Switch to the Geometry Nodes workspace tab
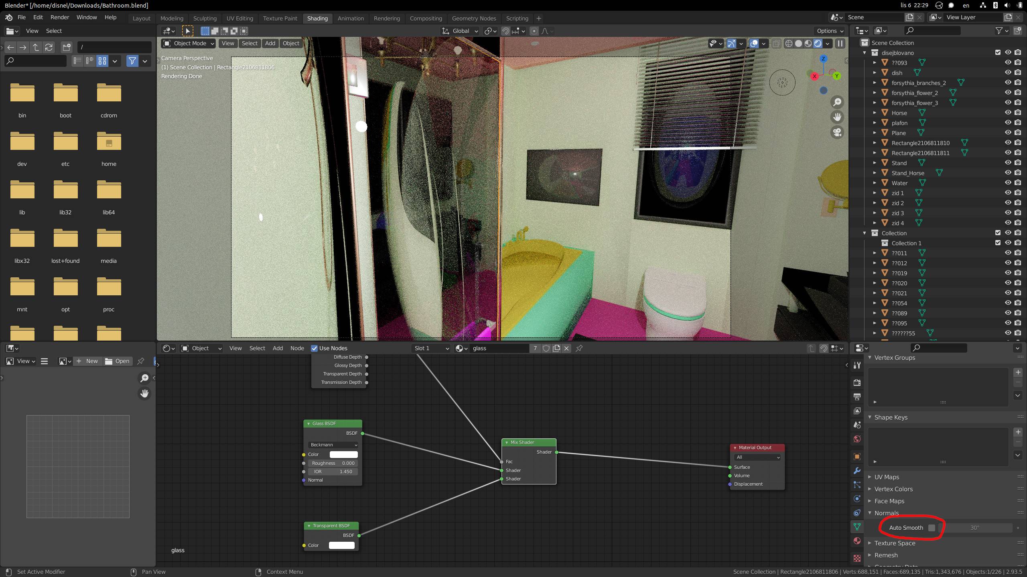 point(474,18)
